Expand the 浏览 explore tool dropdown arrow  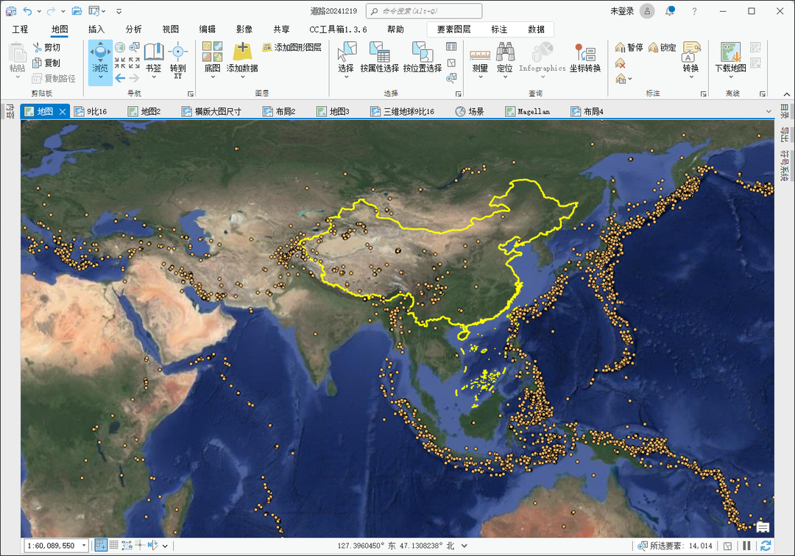tap(100, 77)
